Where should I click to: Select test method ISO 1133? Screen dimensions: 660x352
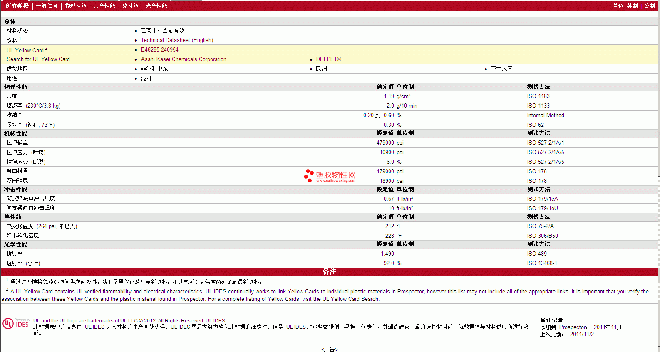pos(538,106)
